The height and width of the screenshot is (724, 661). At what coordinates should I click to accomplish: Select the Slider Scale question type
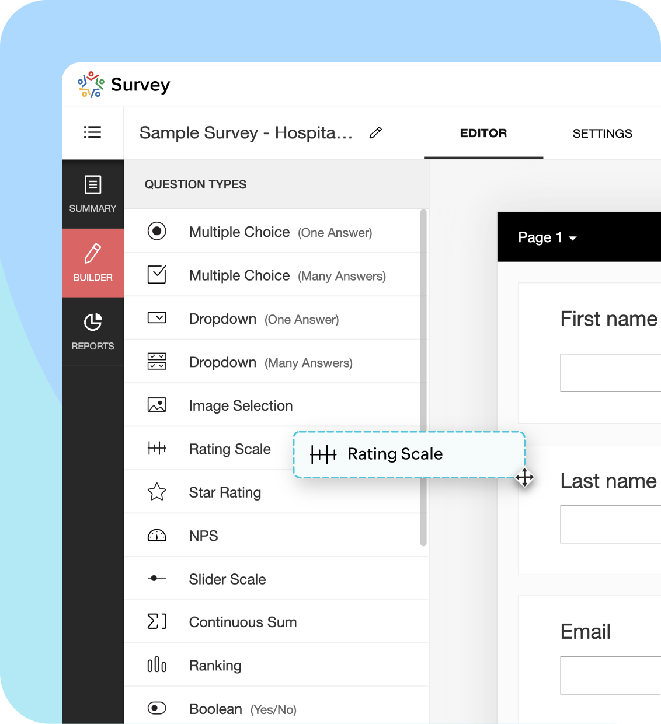click(x=227, y=579)
